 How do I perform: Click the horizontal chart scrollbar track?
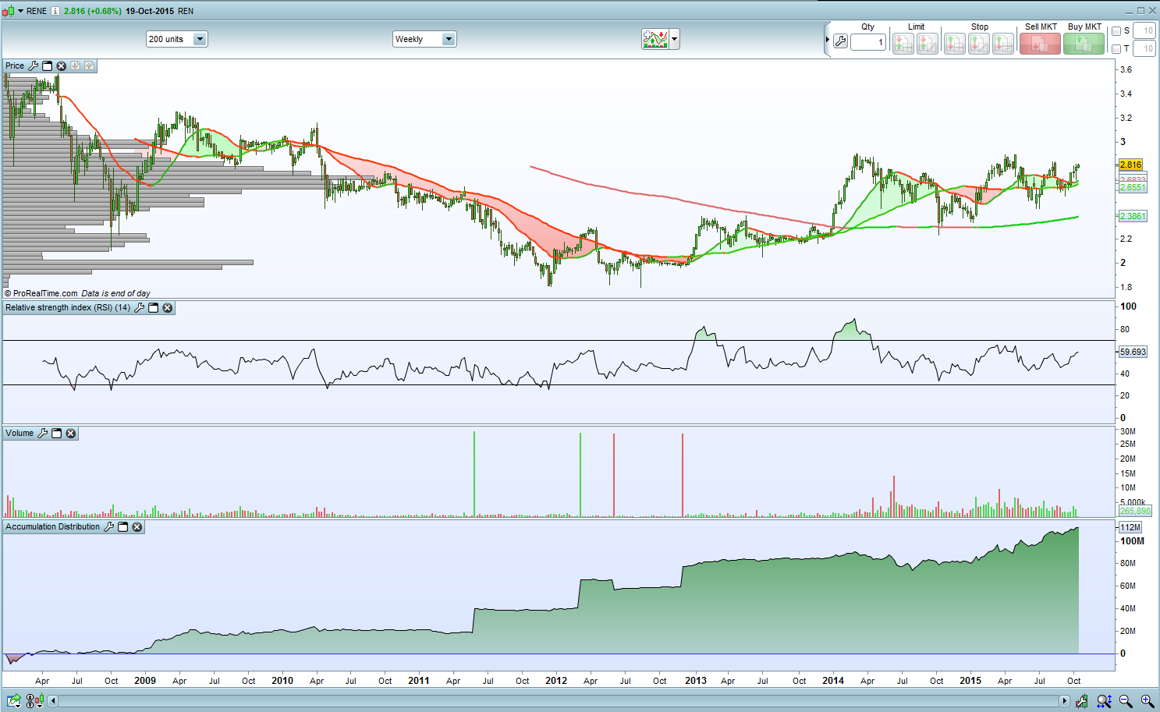tap(546, 701)
